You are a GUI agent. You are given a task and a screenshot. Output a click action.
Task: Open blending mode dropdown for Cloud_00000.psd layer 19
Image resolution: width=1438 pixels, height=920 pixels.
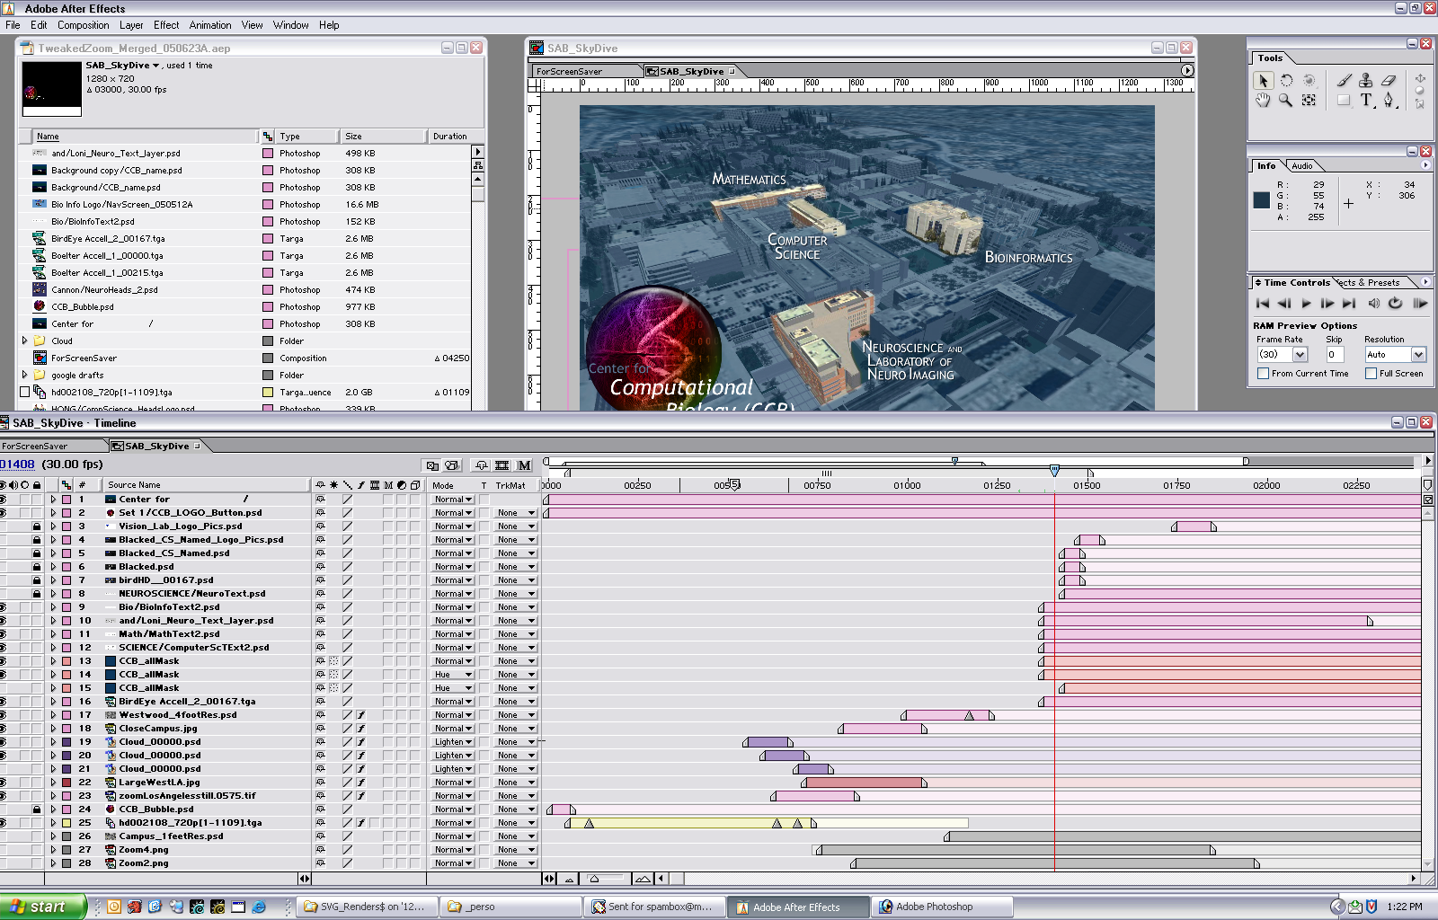452,742
